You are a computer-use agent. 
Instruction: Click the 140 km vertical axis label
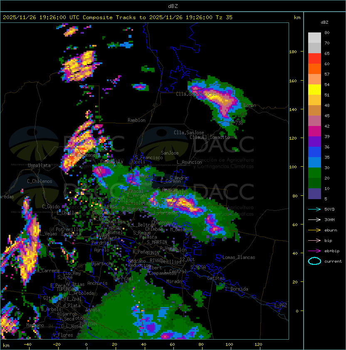[x=293, y=109]
